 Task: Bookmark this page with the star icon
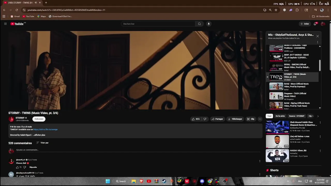pyautogui.click(x=276, y=10)
